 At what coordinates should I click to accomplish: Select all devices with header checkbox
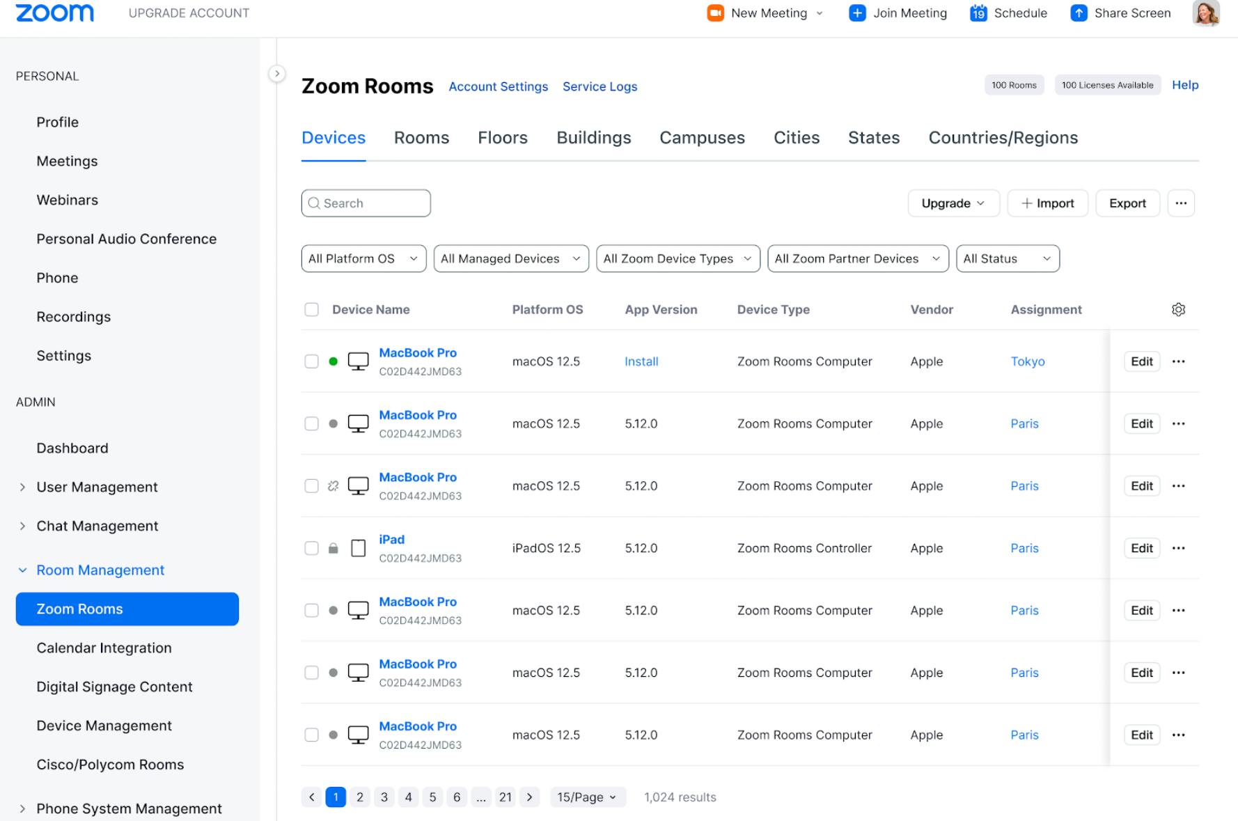(311, 309)
